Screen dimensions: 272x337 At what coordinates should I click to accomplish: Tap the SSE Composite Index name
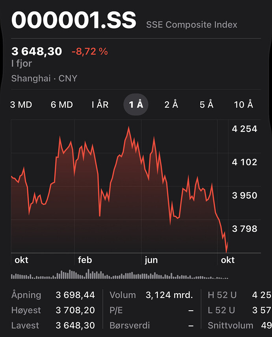point(192,25)
